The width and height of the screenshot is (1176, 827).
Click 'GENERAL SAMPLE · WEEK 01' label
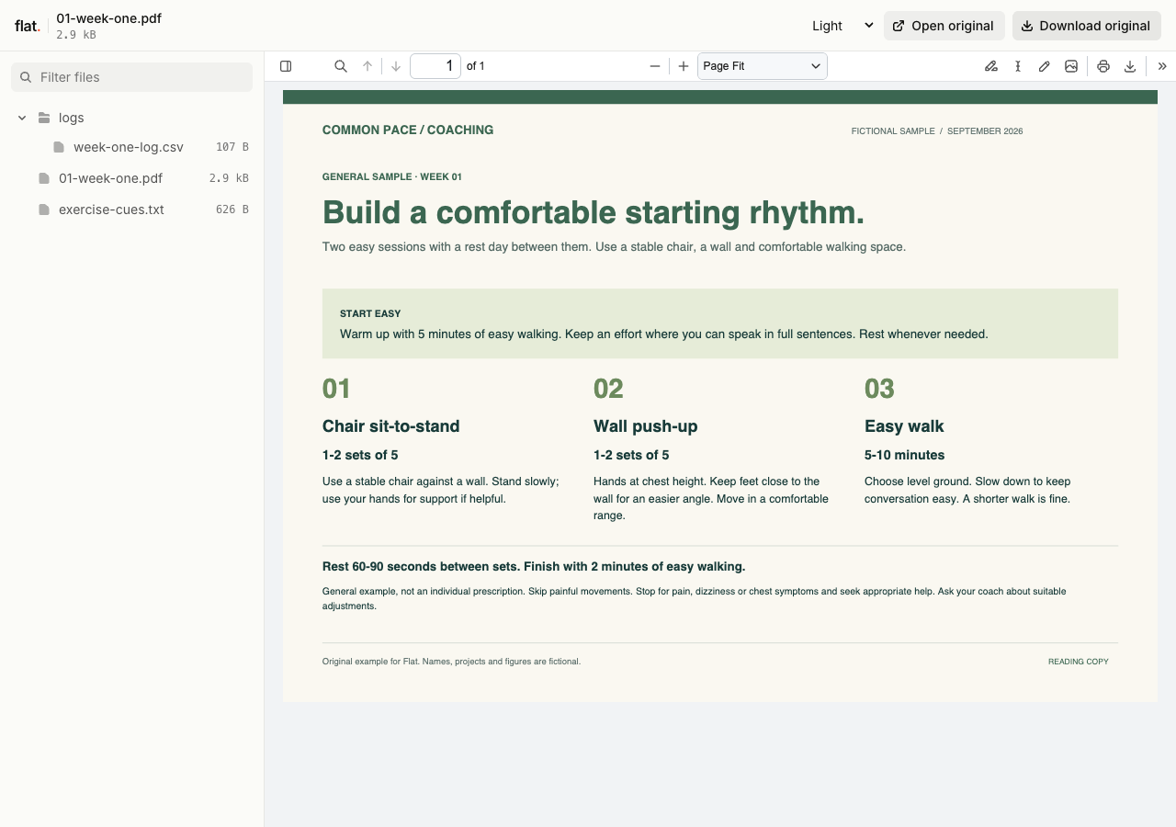392,177
